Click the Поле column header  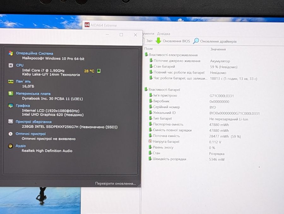(149, 49)
